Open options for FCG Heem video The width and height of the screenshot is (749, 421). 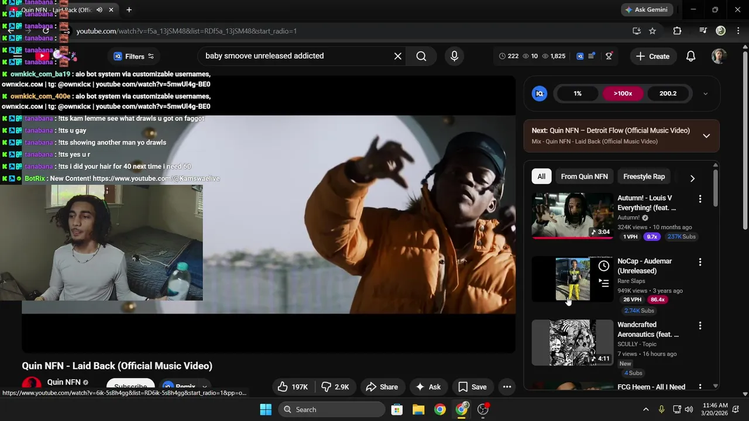[700, 387]
